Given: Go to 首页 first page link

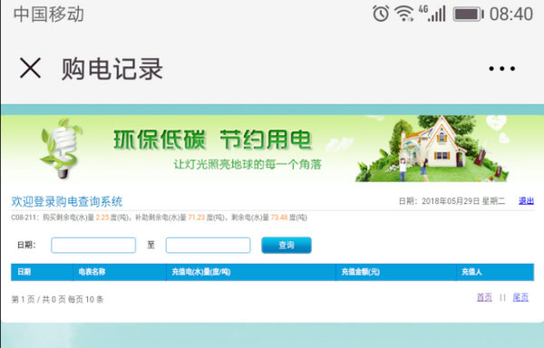Looking at the screenshot, I should click(x=484, y=297).
